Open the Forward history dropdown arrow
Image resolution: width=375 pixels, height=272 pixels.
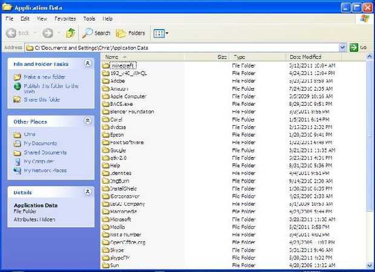pyautogui.click(x=59, y=33)
